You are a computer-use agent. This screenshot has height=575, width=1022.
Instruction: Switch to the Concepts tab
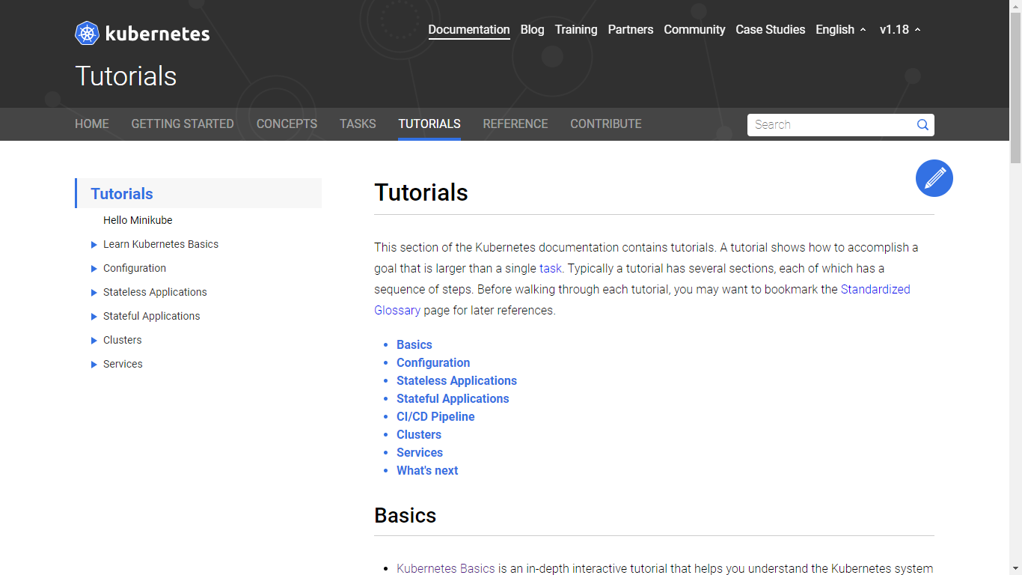(x=287, y=124)
